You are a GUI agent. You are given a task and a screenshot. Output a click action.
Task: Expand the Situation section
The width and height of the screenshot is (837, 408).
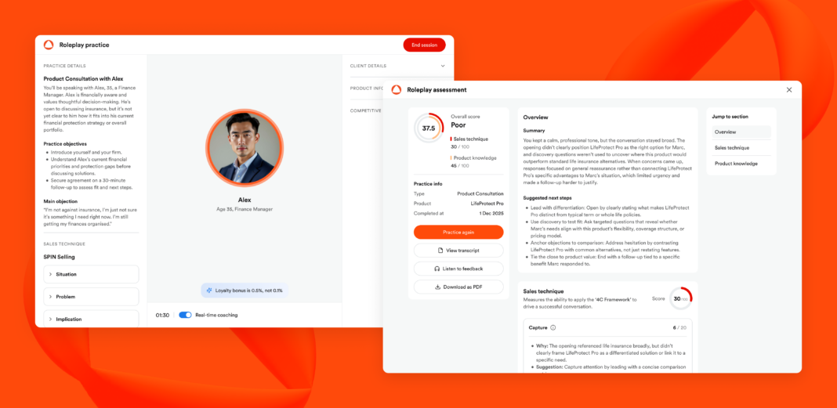(91, 274)
